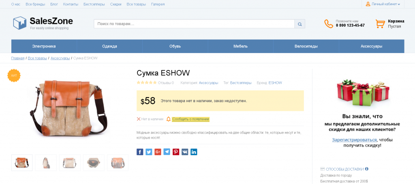The image size is (415, 184).
Task: Select the third bag back-view thumbnail
Action: tap(70, 163)
